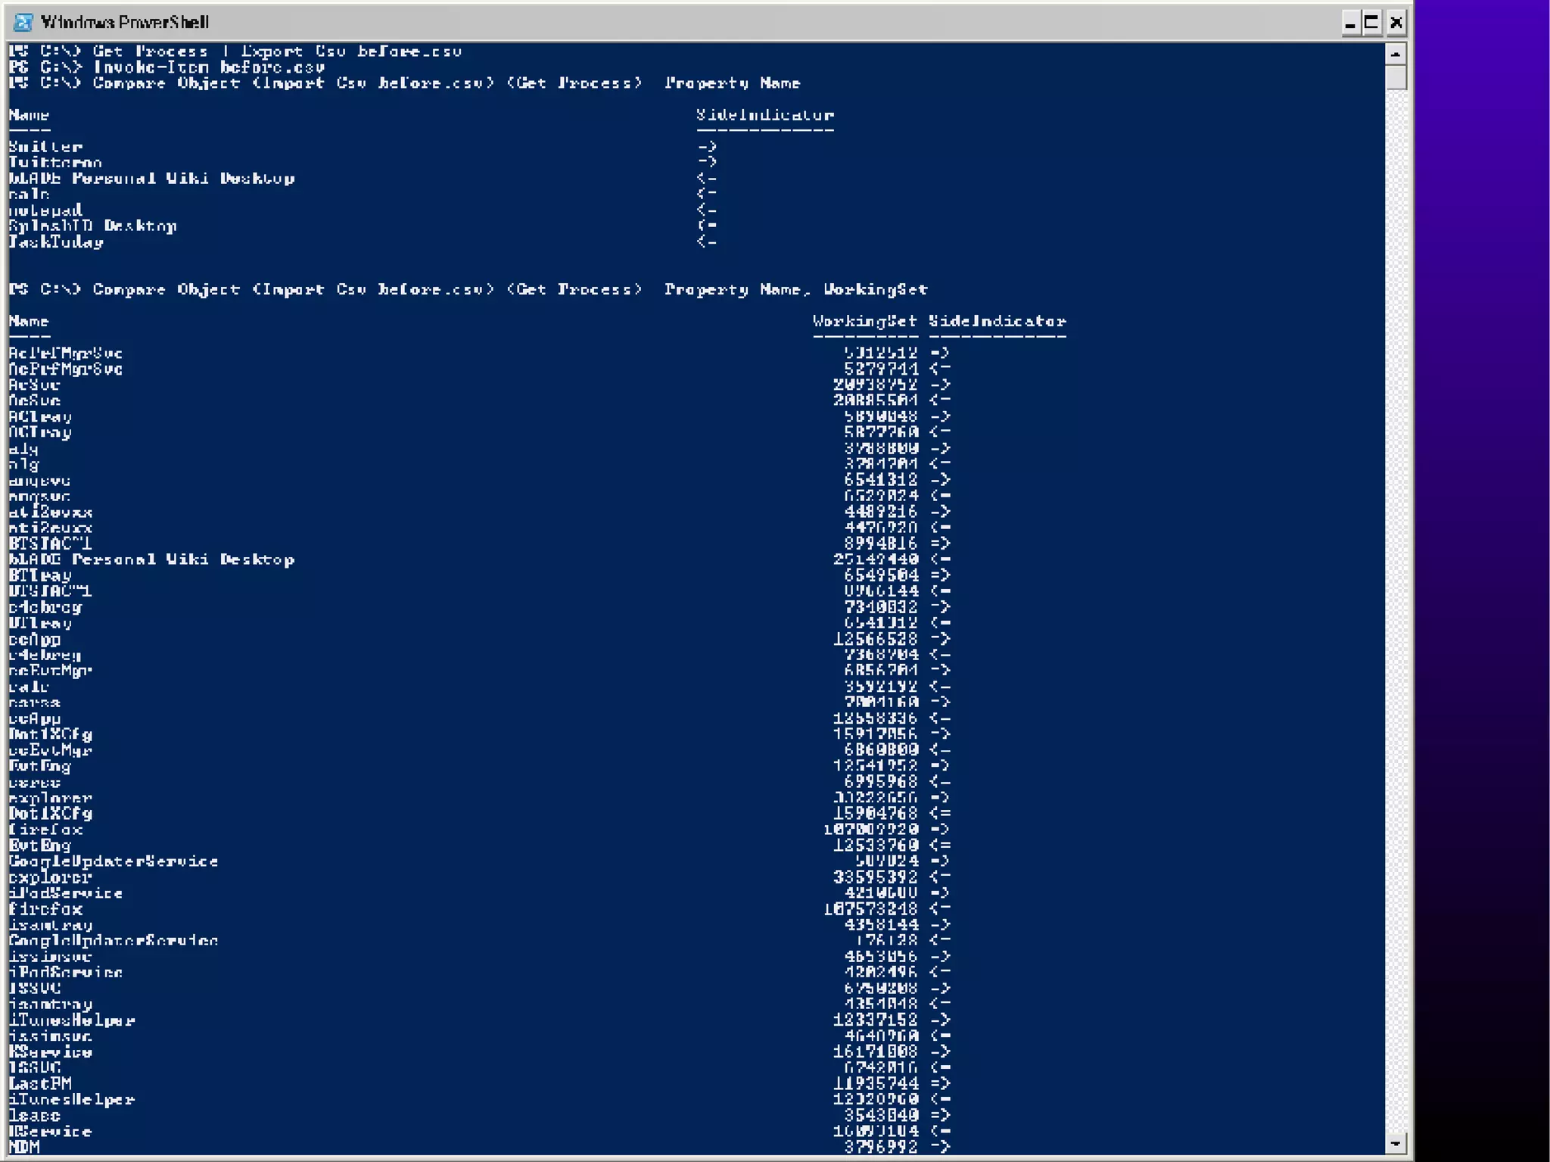Click the scrollbar down arrow
1550x1162 pixels.
pyautogui.click(x=1396, y=1144)
